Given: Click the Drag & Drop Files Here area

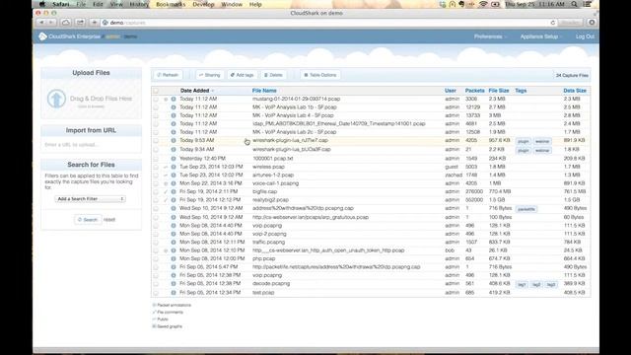Looking at the screenshot, I should point(92,99).
